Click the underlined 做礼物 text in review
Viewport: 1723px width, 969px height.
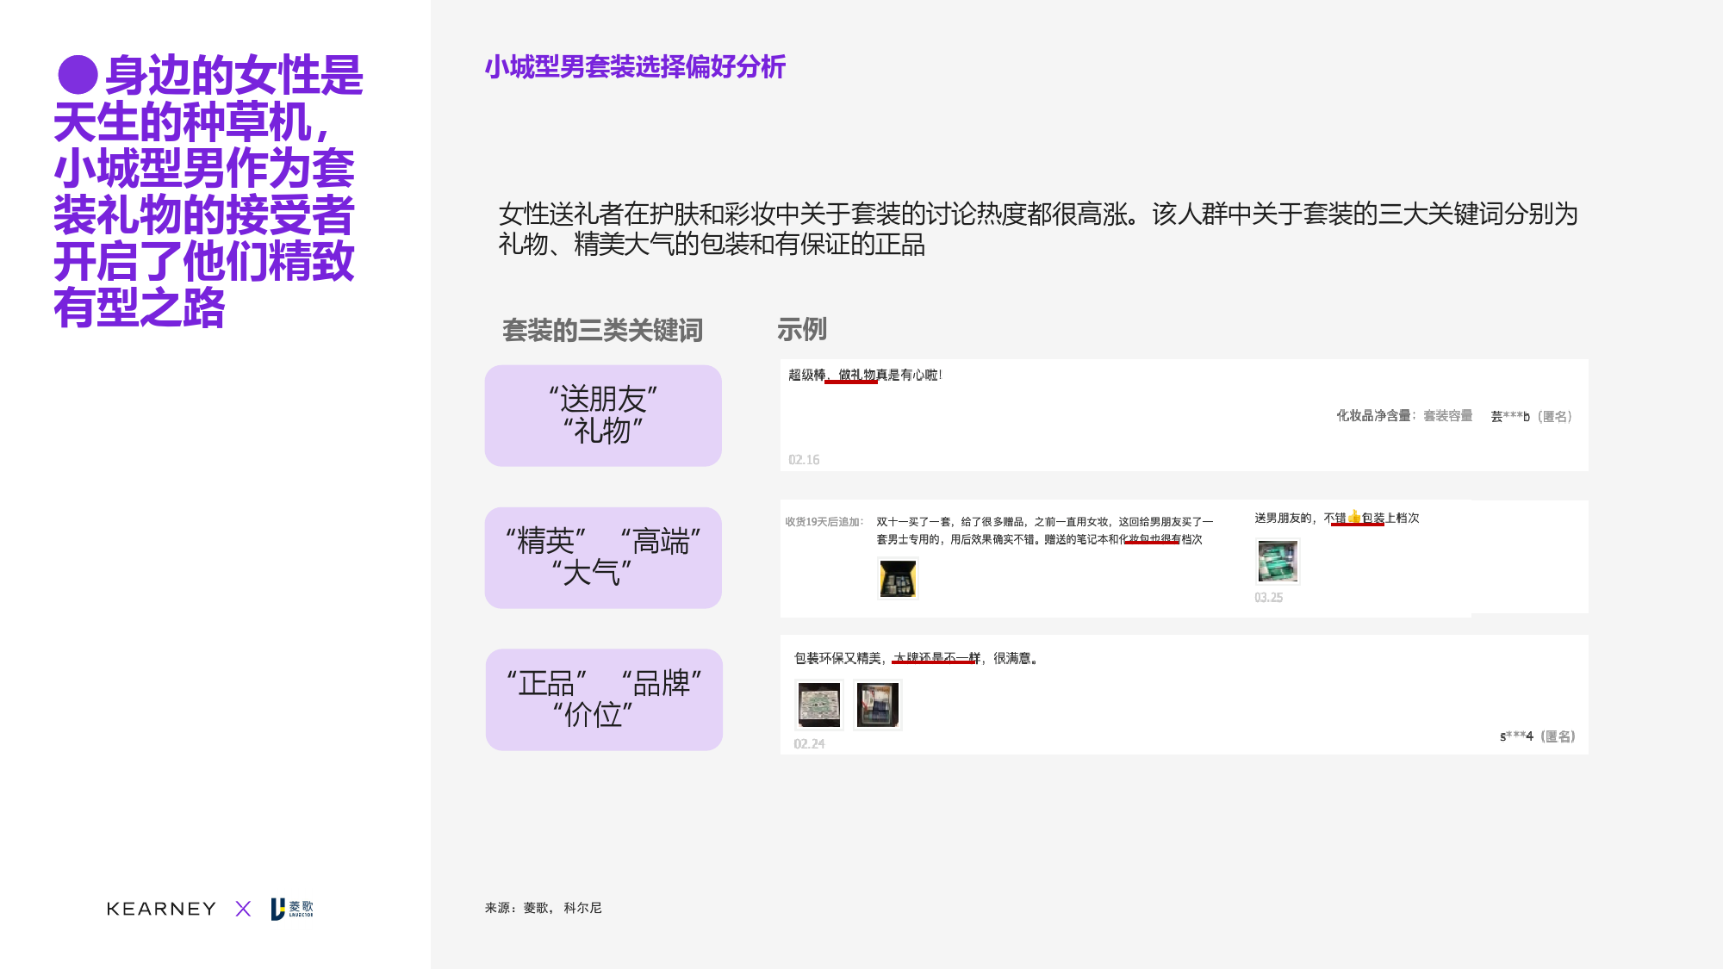tap(856, 375)
